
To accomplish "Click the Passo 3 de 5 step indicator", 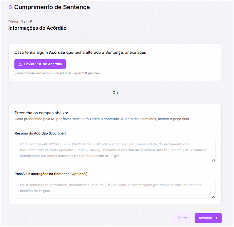I will (x=20, y=22).
